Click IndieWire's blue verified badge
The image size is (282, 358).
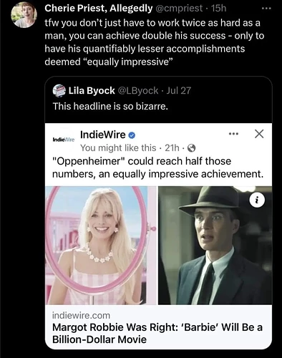pos(132,135)
